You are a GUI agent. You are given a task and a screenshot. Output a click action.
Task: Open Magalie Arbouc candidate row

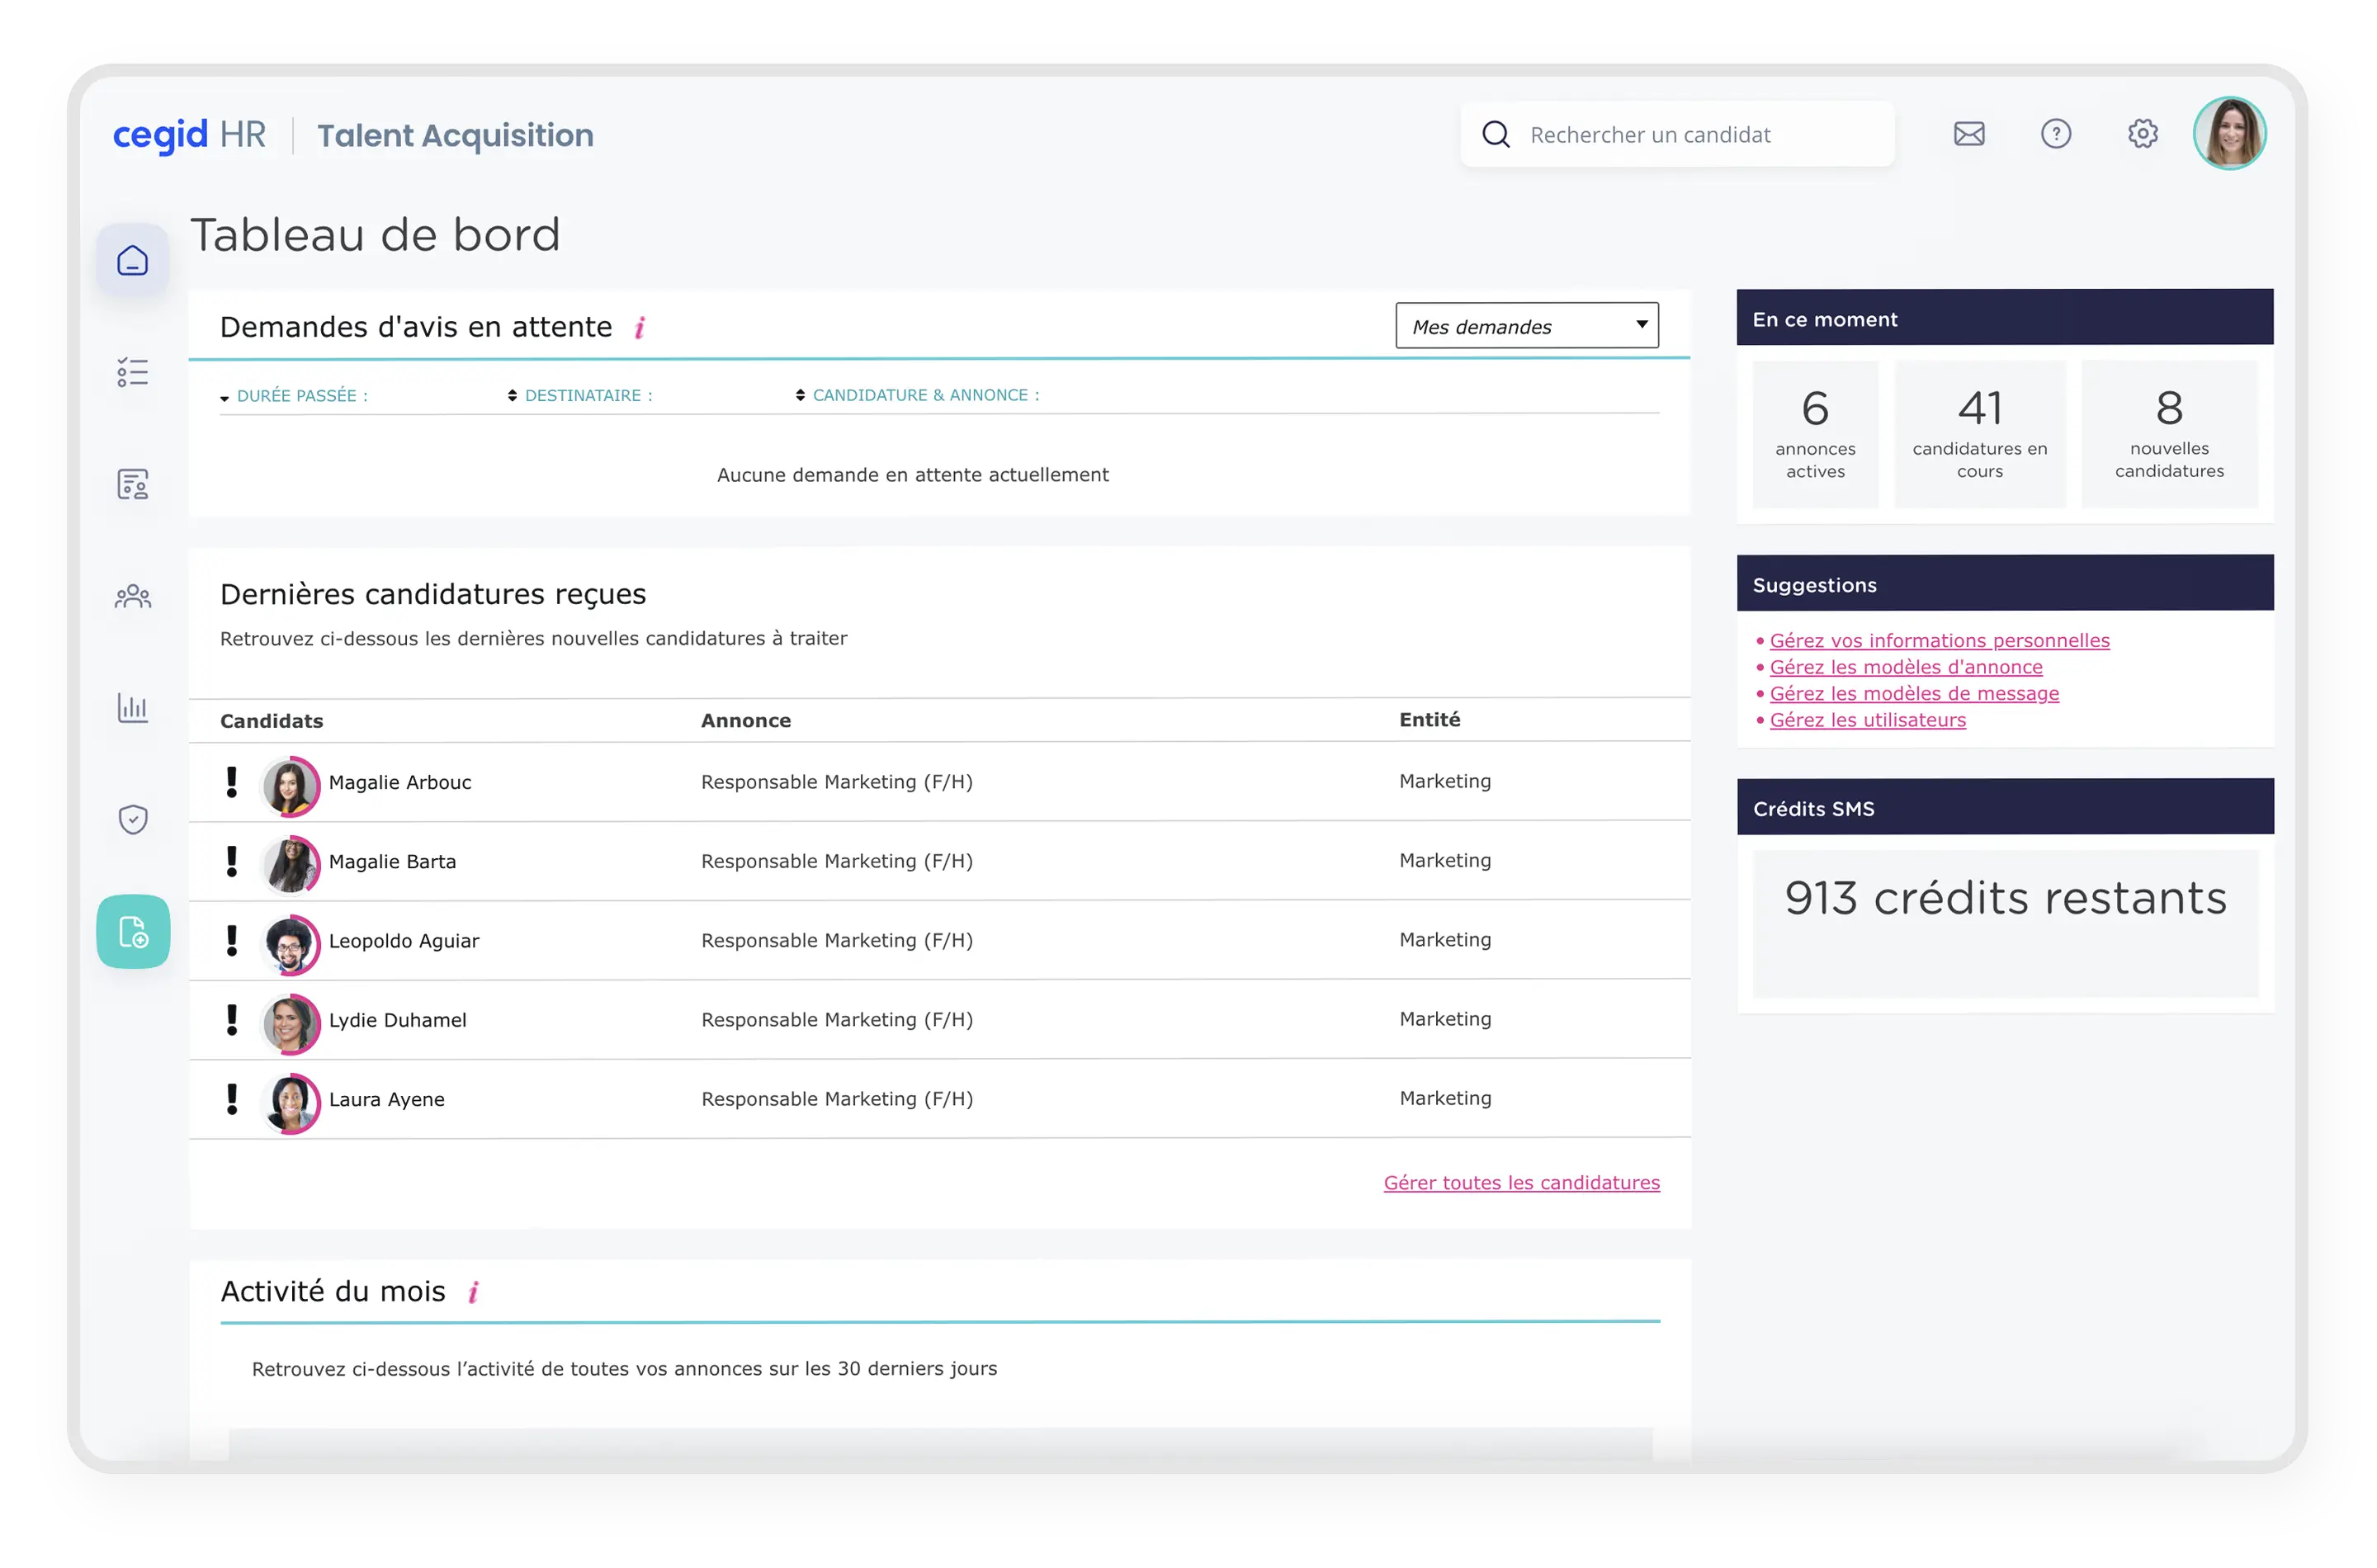pyautogui.click(x=400, y=783)
